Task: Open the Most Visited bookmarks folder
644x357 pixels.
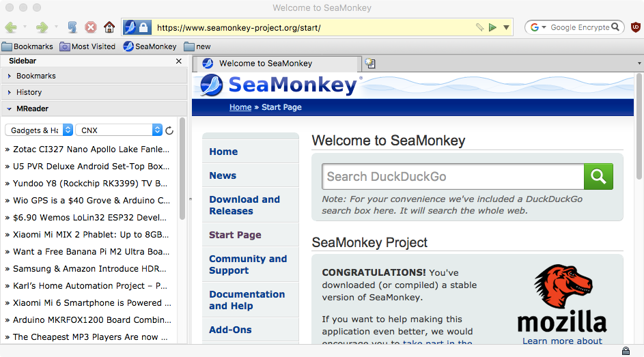Action: 87,46
